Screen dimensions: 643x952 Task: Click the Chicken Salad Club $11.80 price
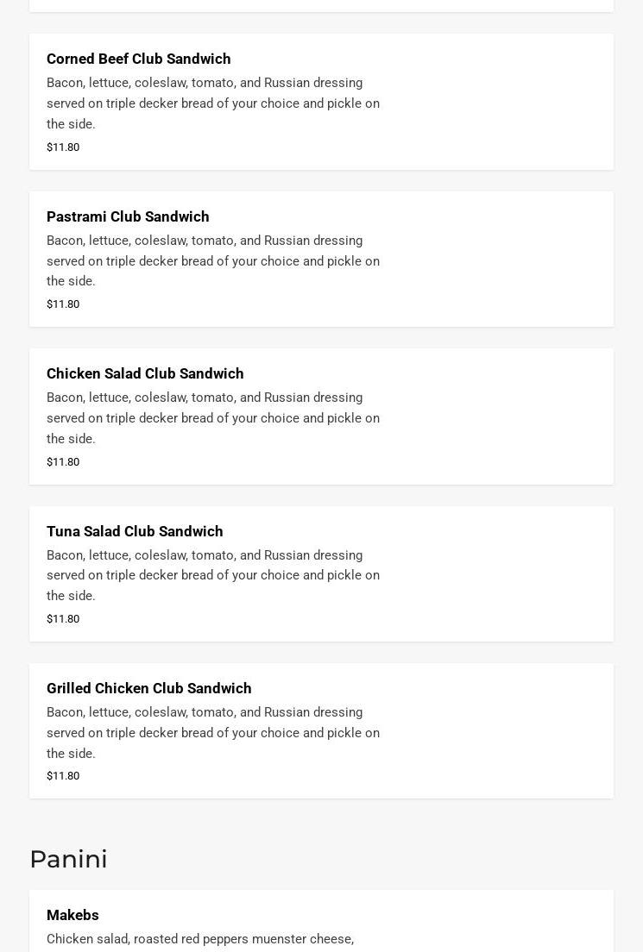pyautogui.click(x=63, y=462)
